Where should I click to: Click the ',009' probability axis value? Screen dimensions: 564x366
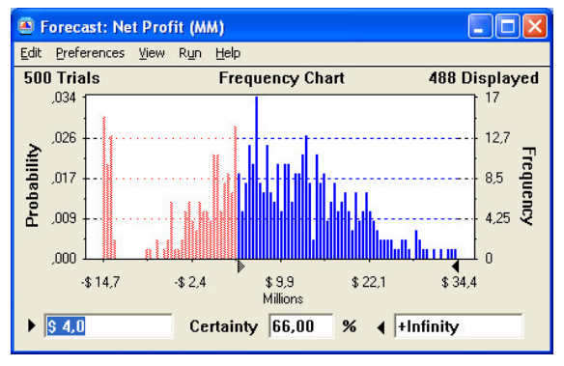pos(65,218)
